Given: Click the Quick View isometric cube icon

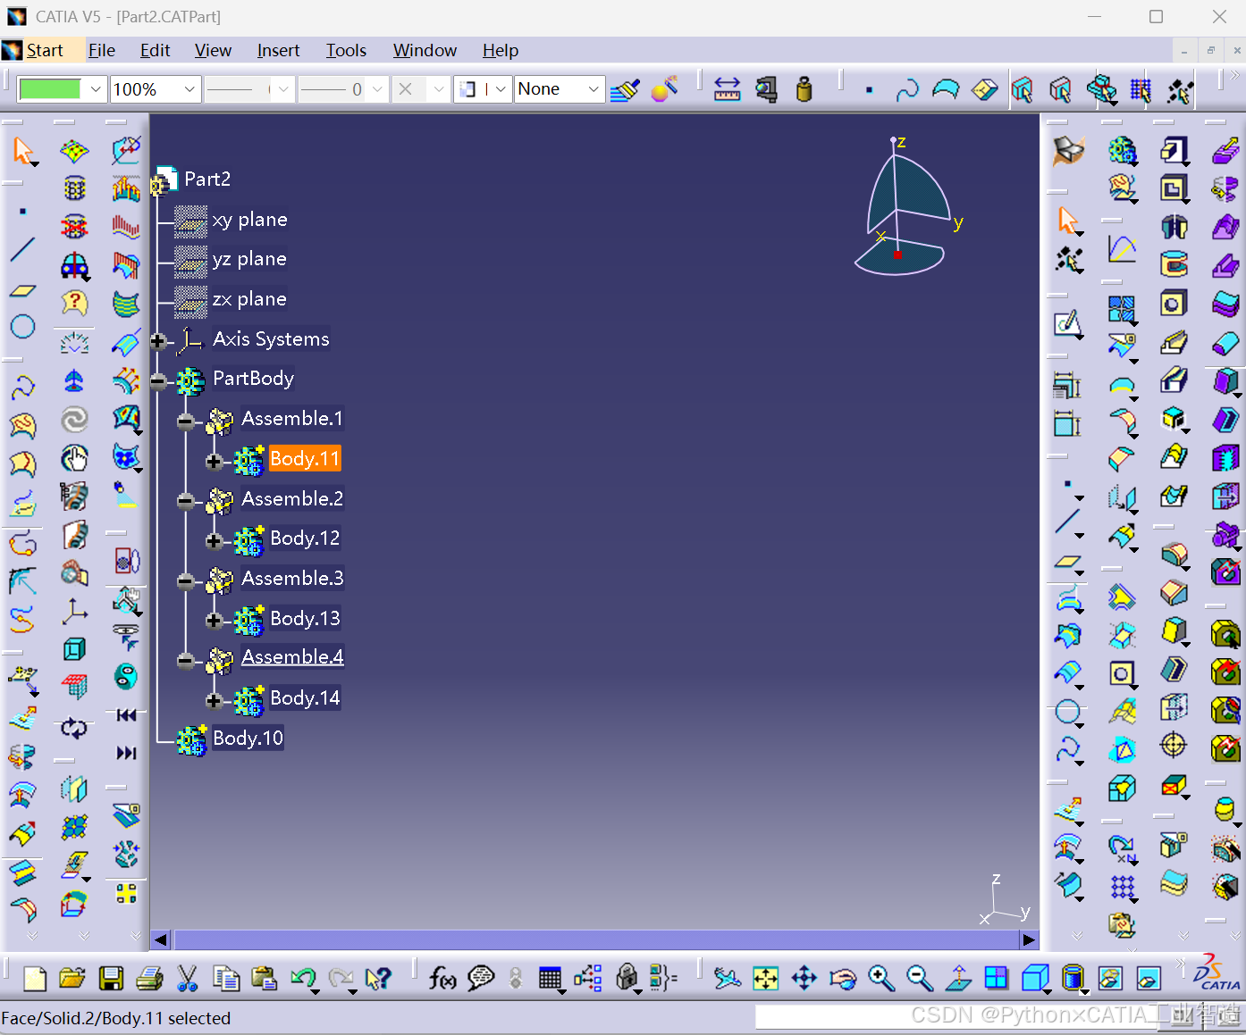Looking at the screenshot, I should (x=1034, y=979).
